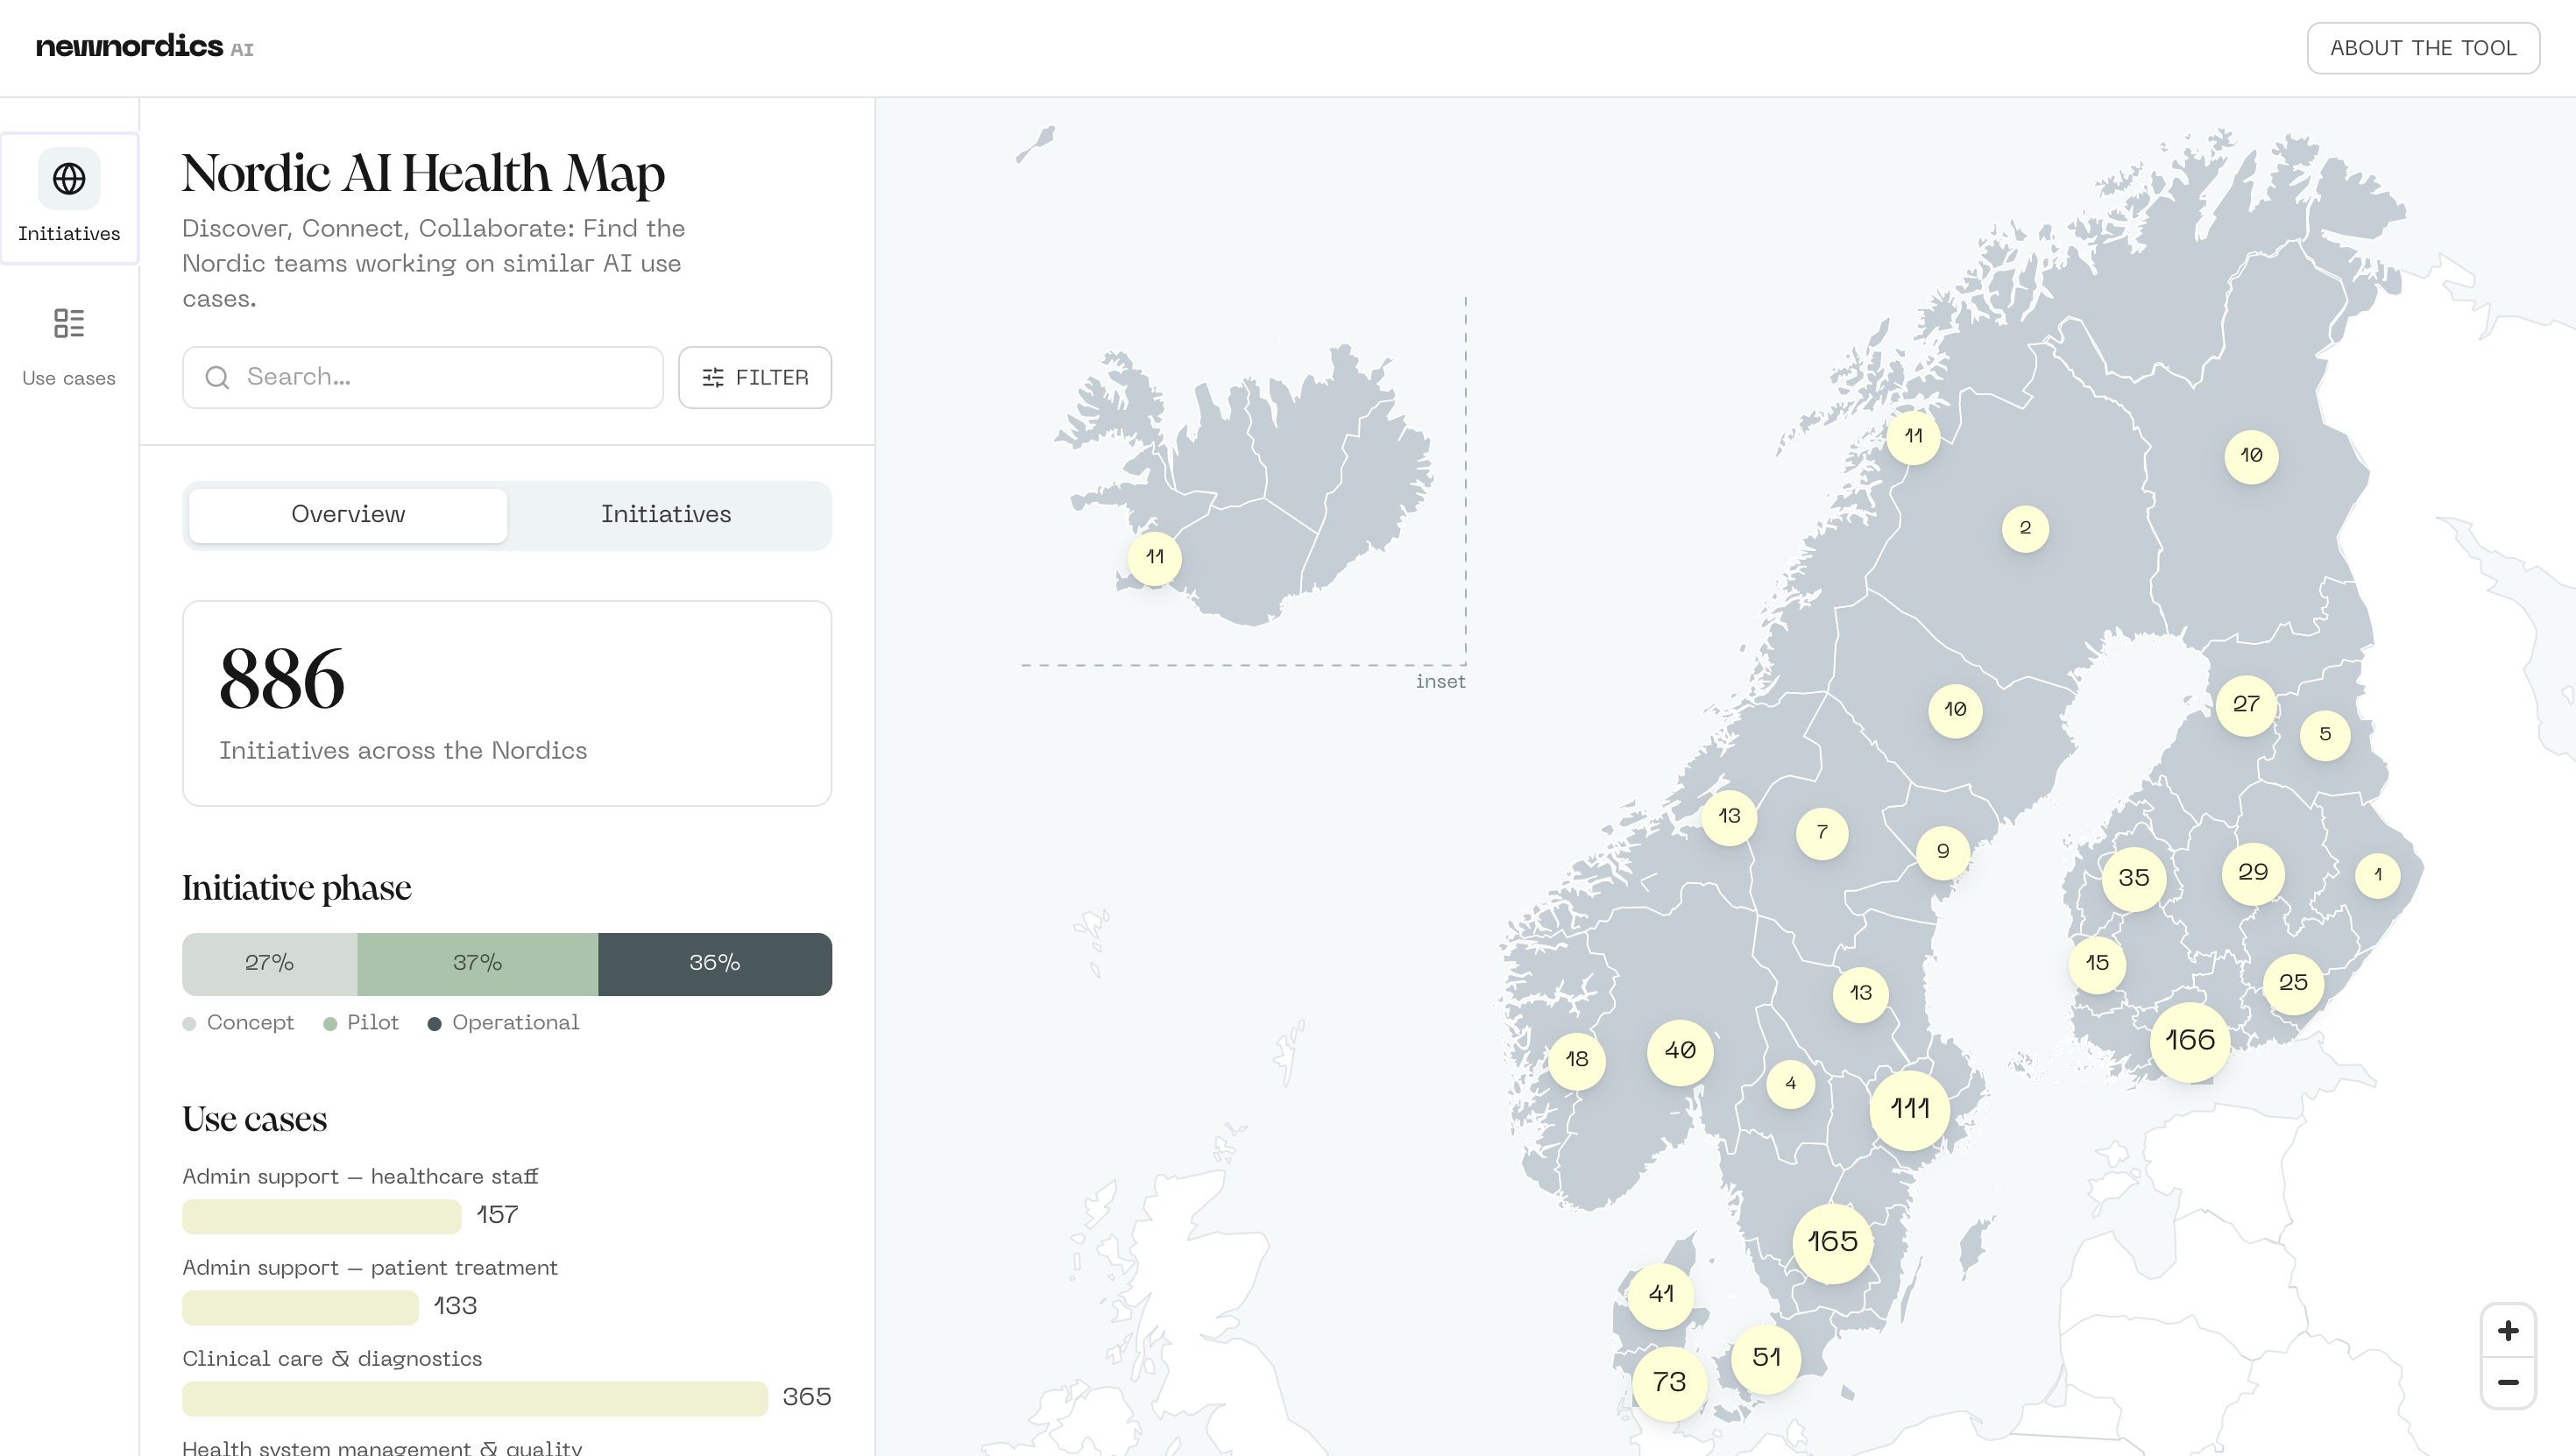This screenshot has width=2576, height=1456.
Task: Click the Use cases section heading
Action: [x=255, y=1120]
